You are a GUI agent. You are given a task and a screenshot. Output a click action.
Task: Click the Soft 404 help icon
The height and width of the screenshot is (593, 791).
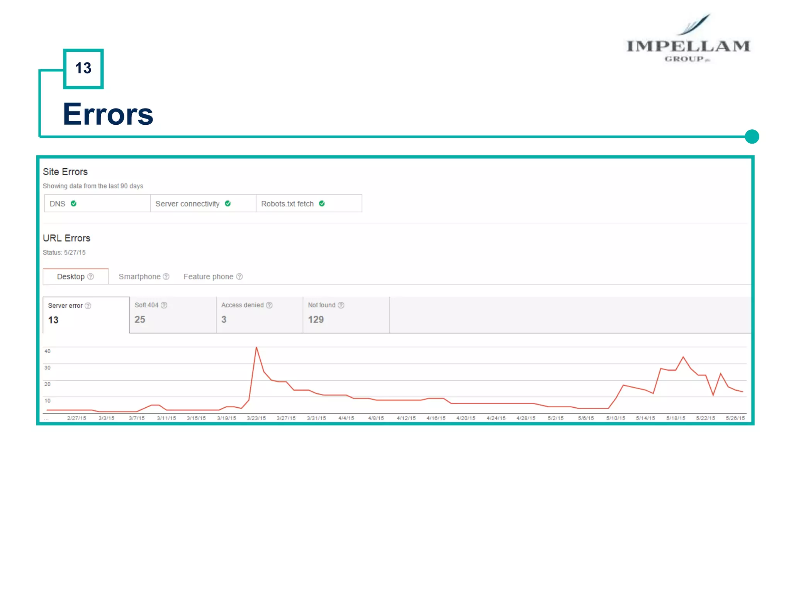164,305
